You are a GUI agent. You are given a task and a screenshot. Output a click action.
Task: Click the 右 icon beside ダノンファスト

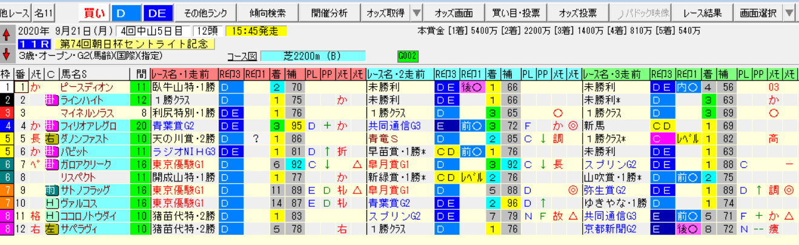coord(51,139)
